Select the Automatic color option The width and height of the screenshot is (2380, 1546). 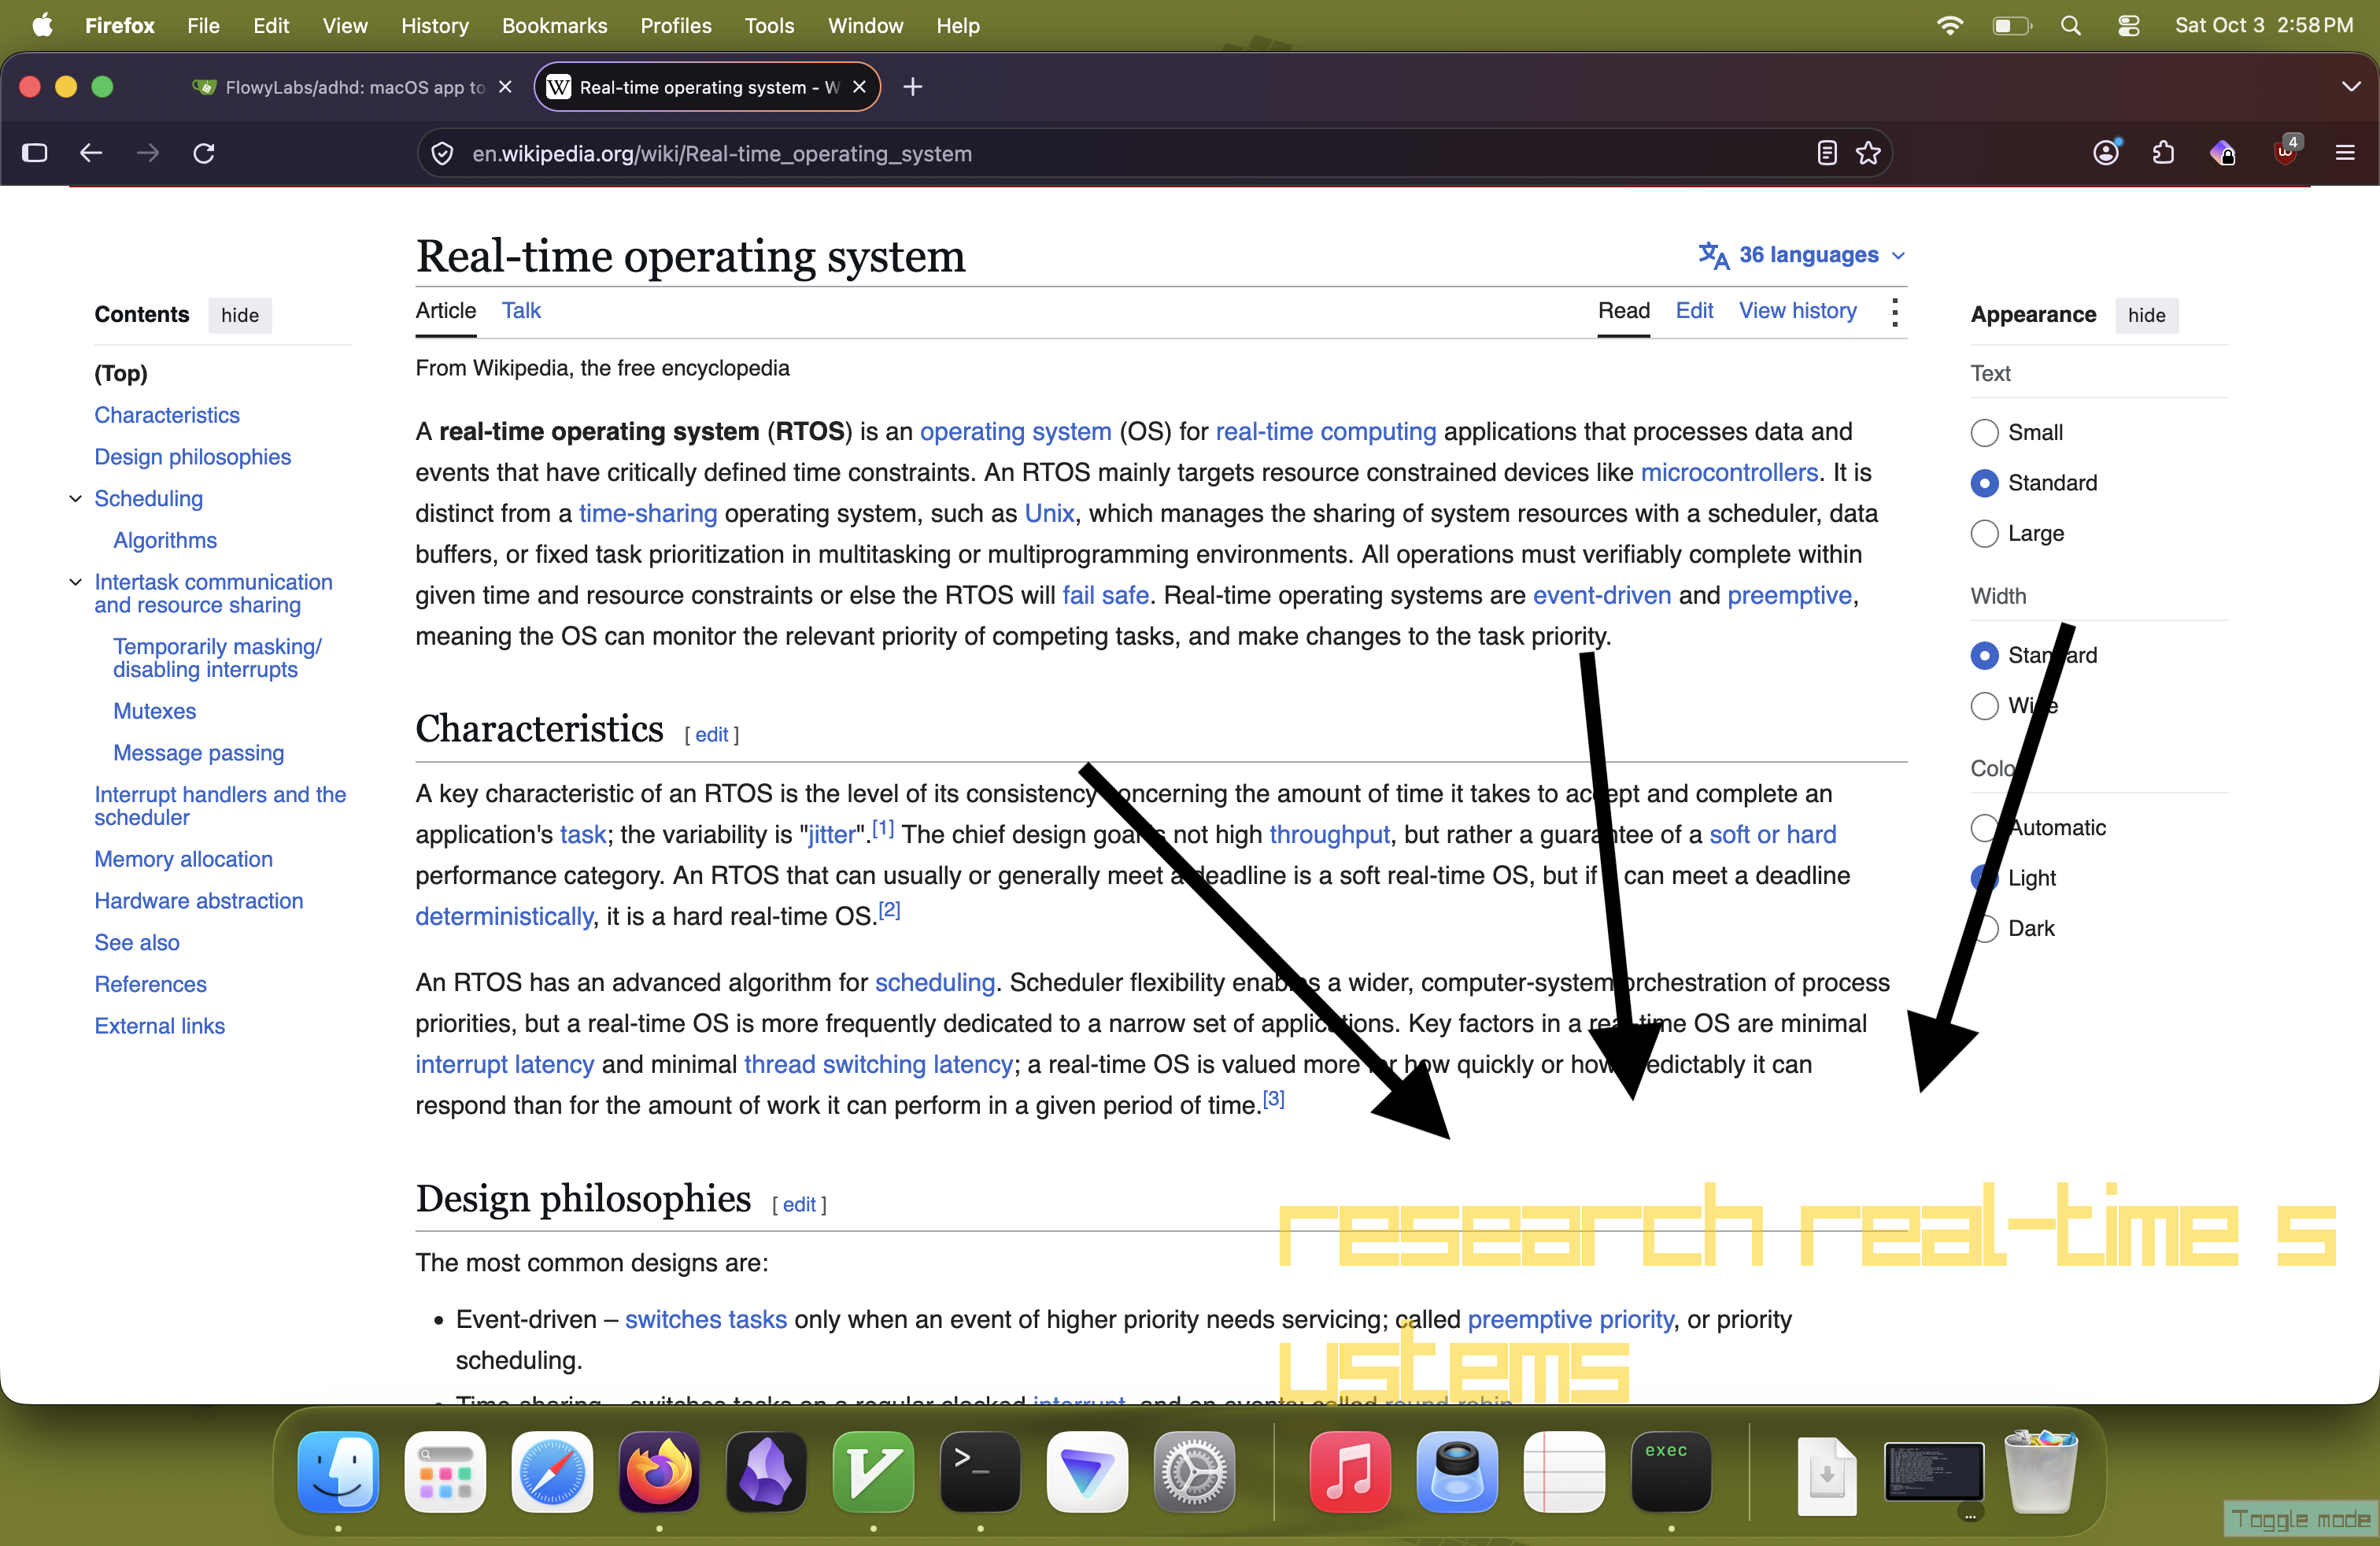click(x=1984, y=828)
